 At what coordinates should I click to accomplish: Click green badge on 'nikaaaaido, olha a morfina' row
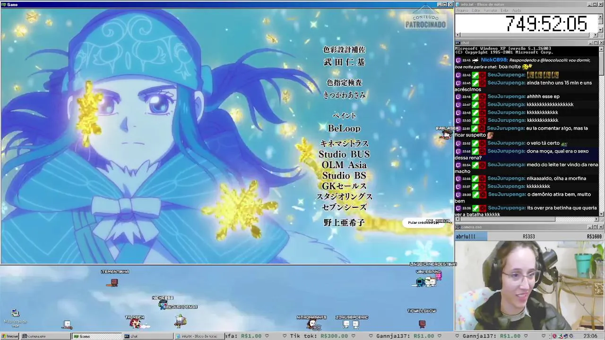pos(475,178)
